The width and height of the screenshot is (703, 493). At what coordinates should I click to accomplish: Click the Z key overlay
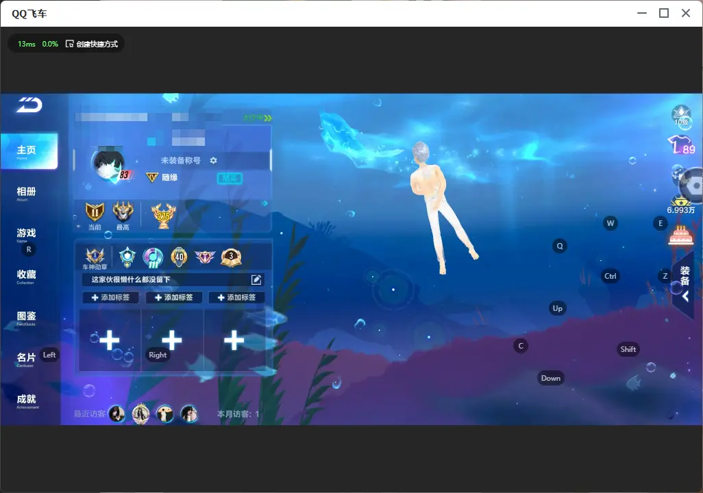[665, 276]
